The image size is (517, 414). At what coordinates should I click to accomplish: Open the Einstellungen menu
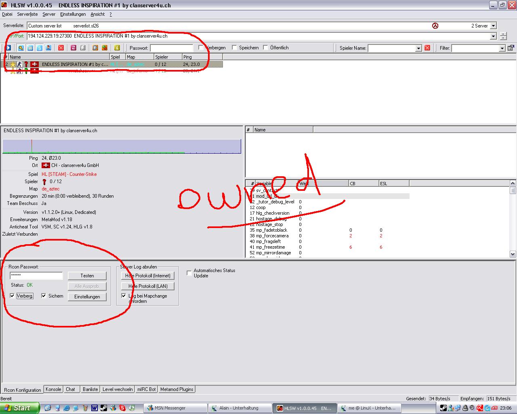(x=73, y=14)
